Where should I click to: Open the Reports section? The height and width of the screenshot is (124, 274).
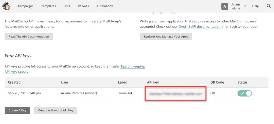click(x=83, y=6)
